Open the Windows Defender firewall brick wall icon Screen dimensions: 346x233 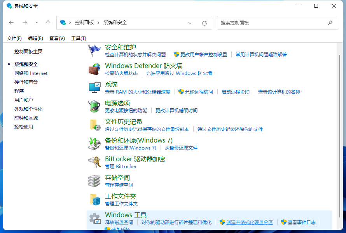(94, 69)
